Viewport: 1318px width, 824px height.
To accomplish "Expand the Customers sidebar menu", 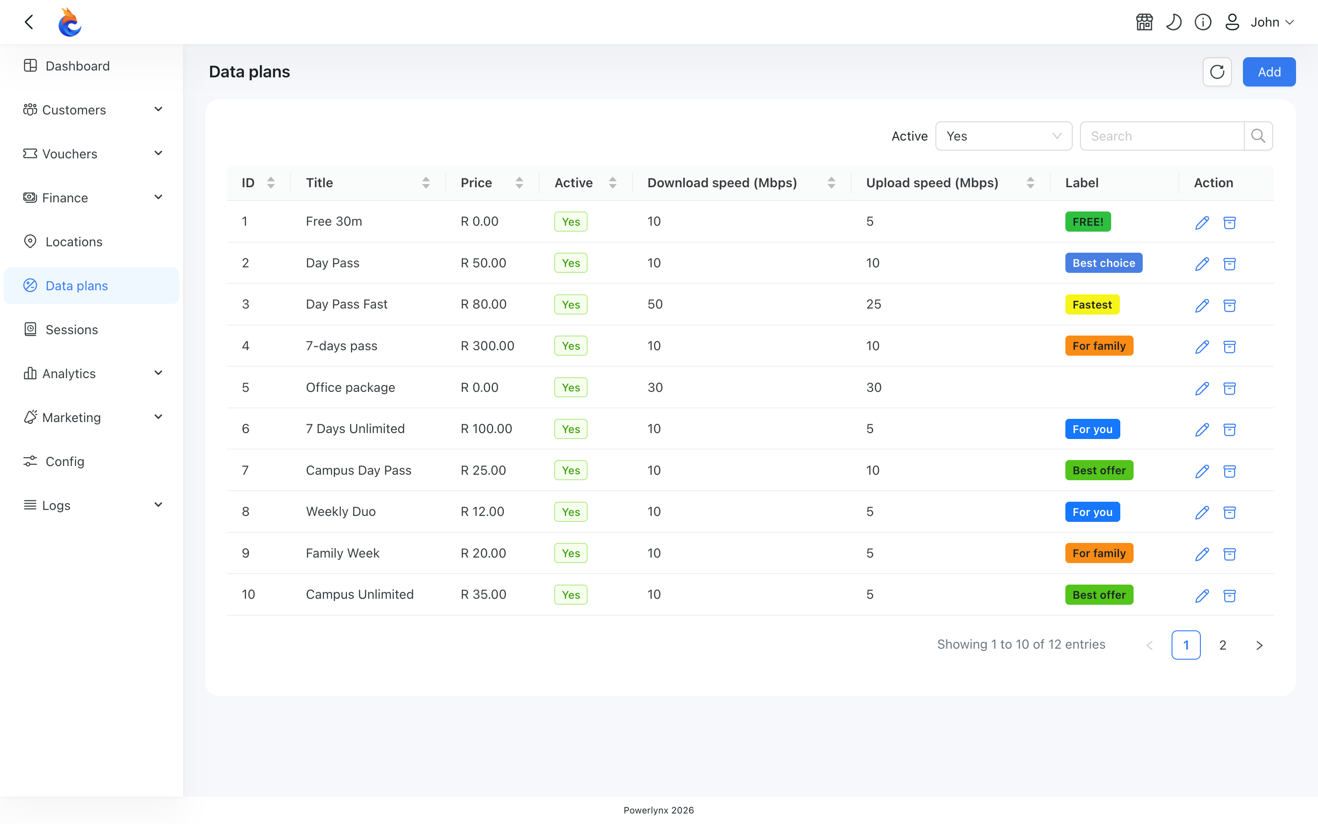I will 92,109.
